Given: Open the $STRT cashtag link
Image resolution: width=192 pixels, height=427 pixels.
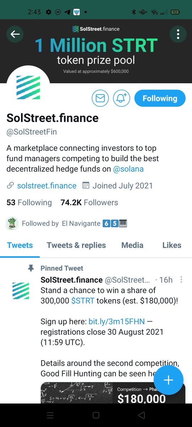Looking at the screenshot, I should coord(83,301).
